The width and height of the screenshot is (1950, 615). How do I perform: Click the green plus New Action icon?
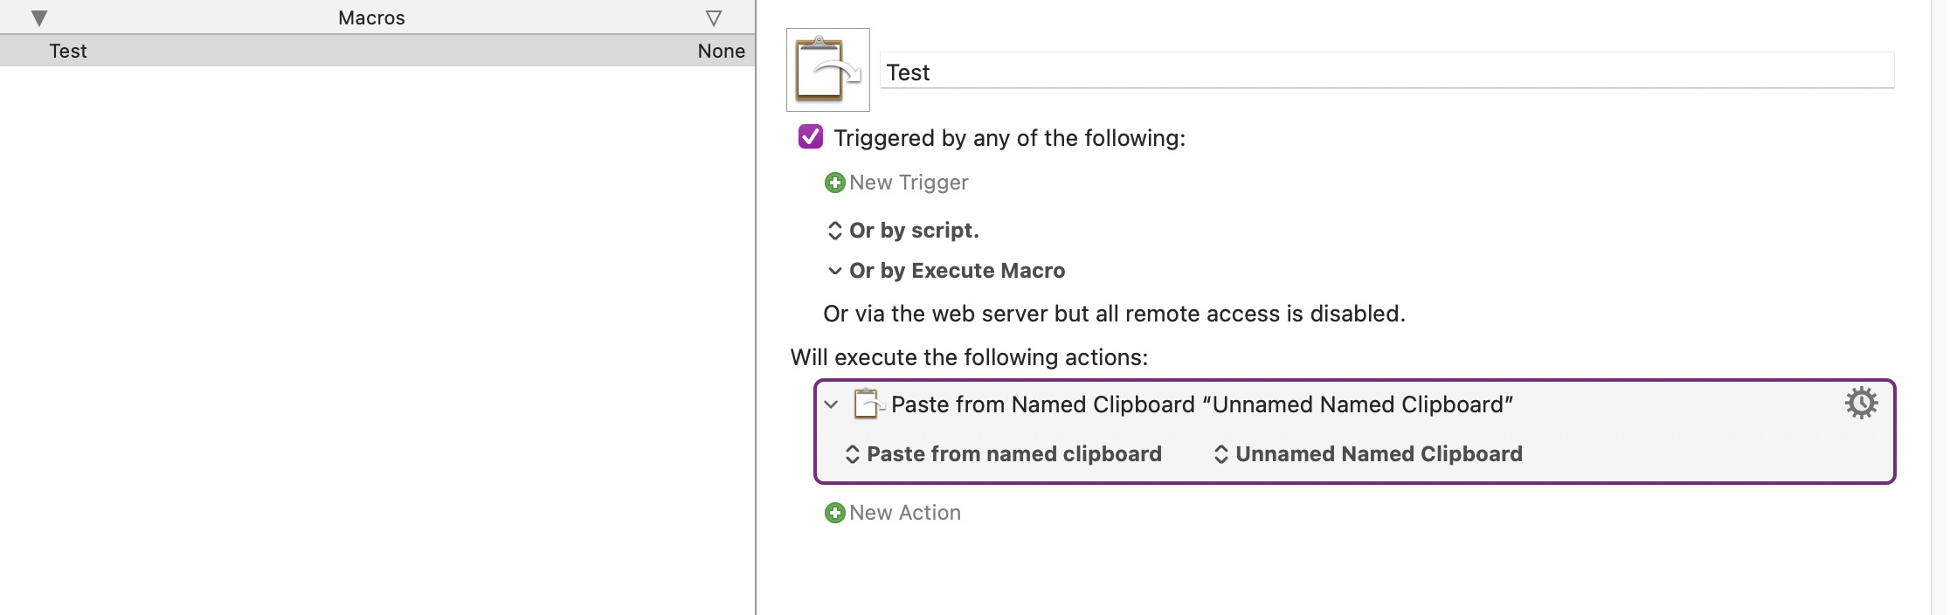(834, 513)
